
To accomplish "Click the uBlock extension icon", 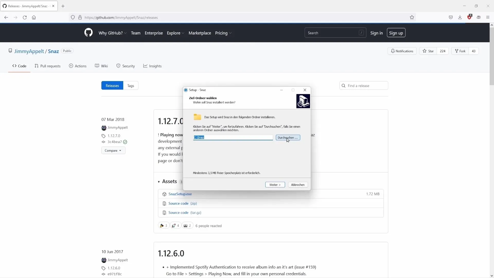I will tap(470, 17).
